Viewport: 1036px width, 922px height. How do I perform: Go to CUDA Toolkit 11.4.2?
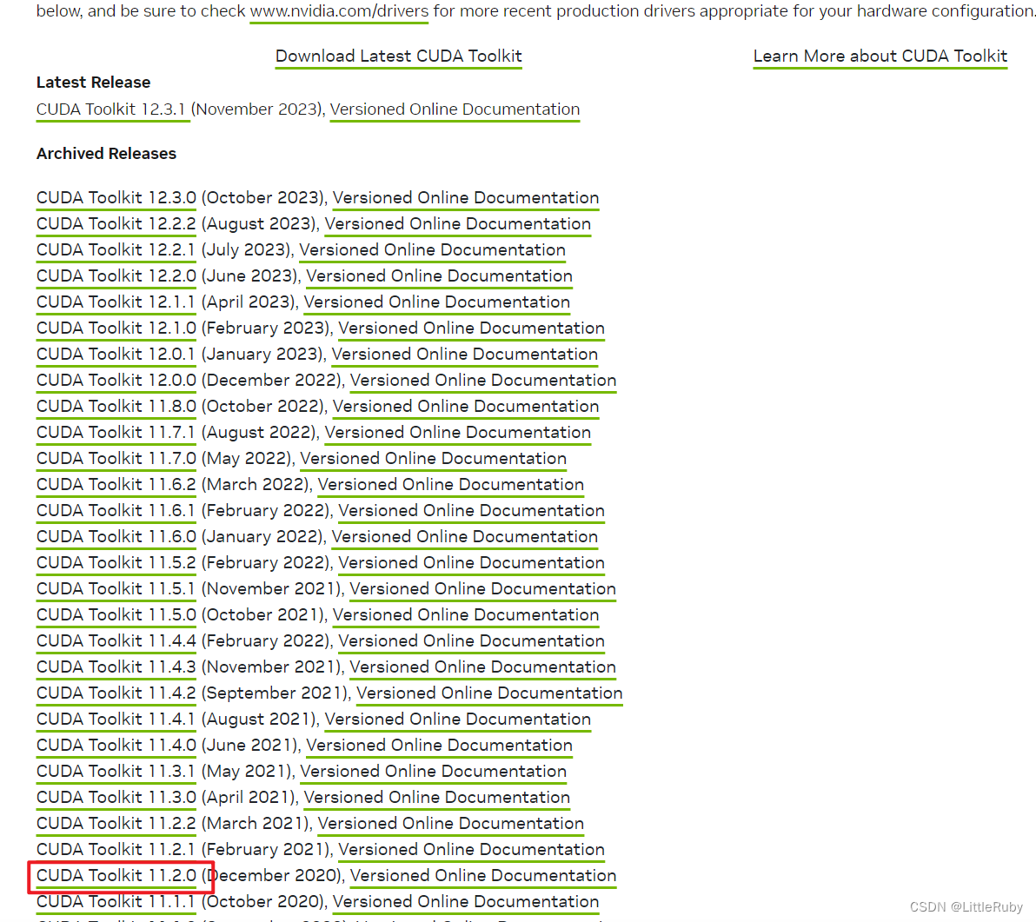pyautogui.click(x=116, y=693)
